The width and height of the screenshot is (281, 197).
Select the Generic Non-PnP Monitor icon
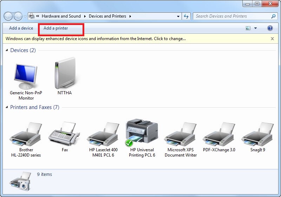click(x=26, y=76)
